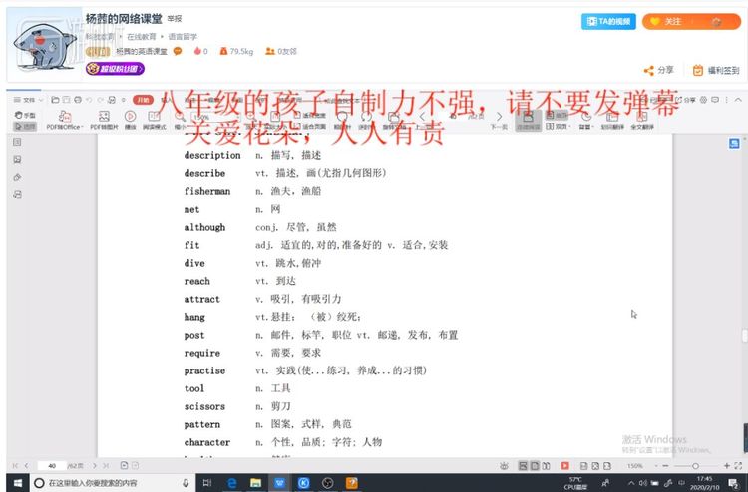Screen dimensions: 748x492
Task: Open the 背景 background dropdown
Action: coord(585,126)
